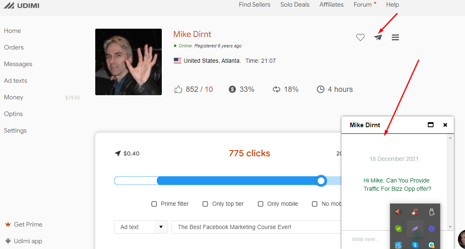Click the 10 negative ratings count
Image resolution: width=465 pixels, height=249 pixels.
click(209, 89)
